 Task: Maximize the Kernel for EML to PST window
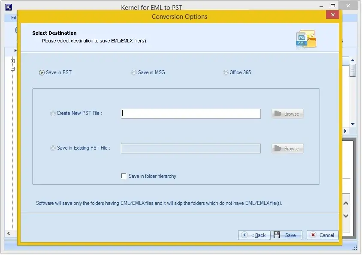333,6
